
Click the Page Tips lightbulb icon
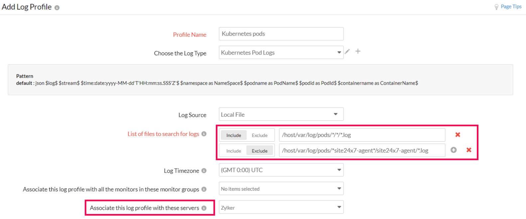(496, 7)
